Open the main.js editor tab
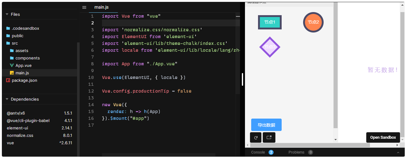The height and width of the screenshot is (161, 406). pyautogui.click(x=102, y=7)
